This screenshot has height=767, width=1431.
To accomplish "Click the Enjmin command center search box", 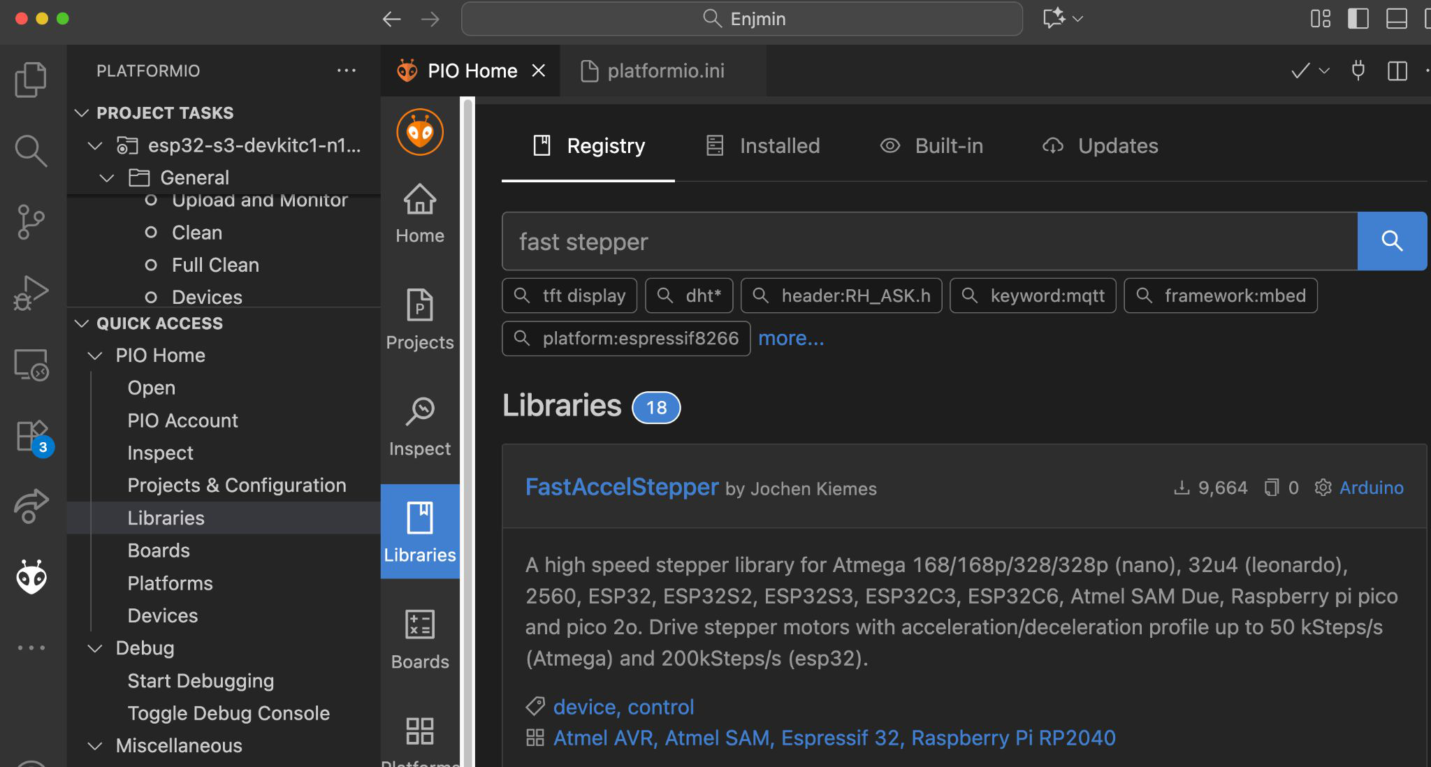I will [x=742, y=19].
